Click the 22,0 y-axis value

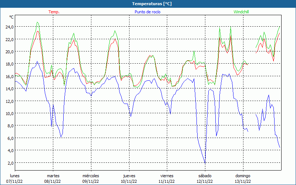tap(9, 40)
